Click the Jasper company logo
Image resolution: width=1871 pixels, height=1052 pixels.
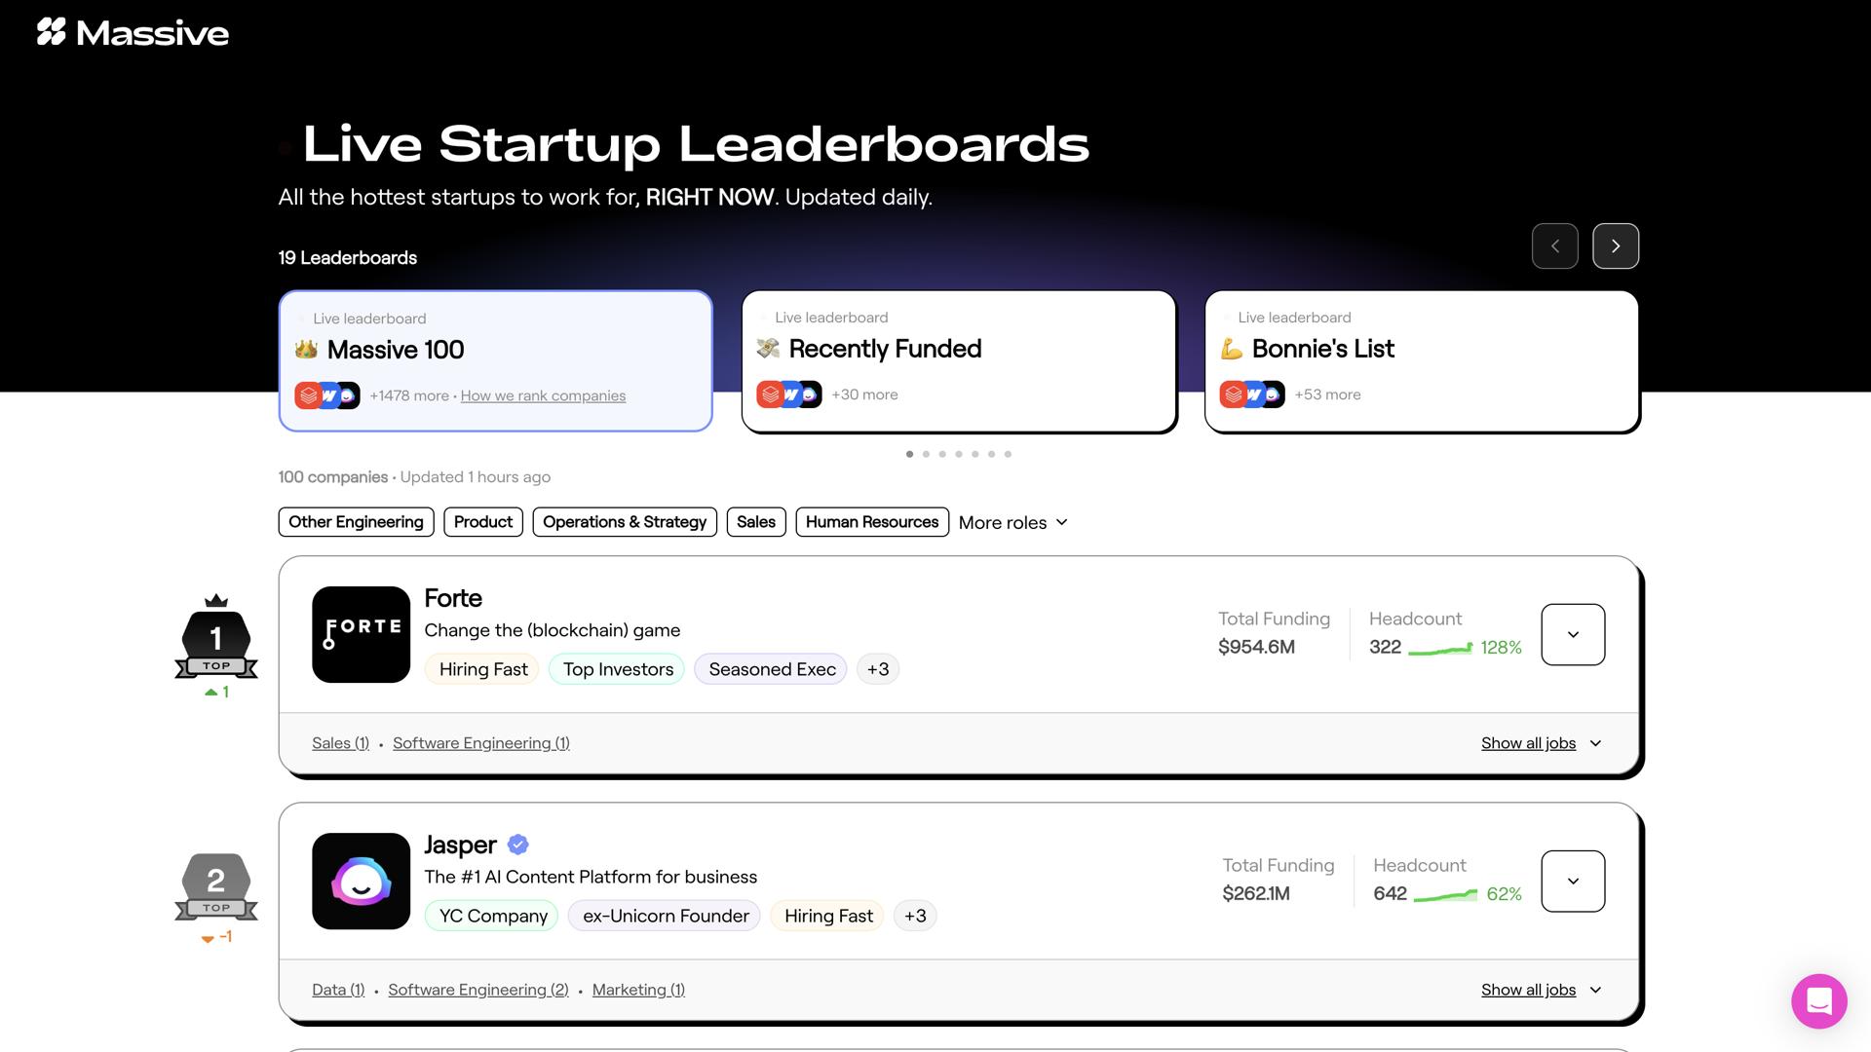point(361,881)
